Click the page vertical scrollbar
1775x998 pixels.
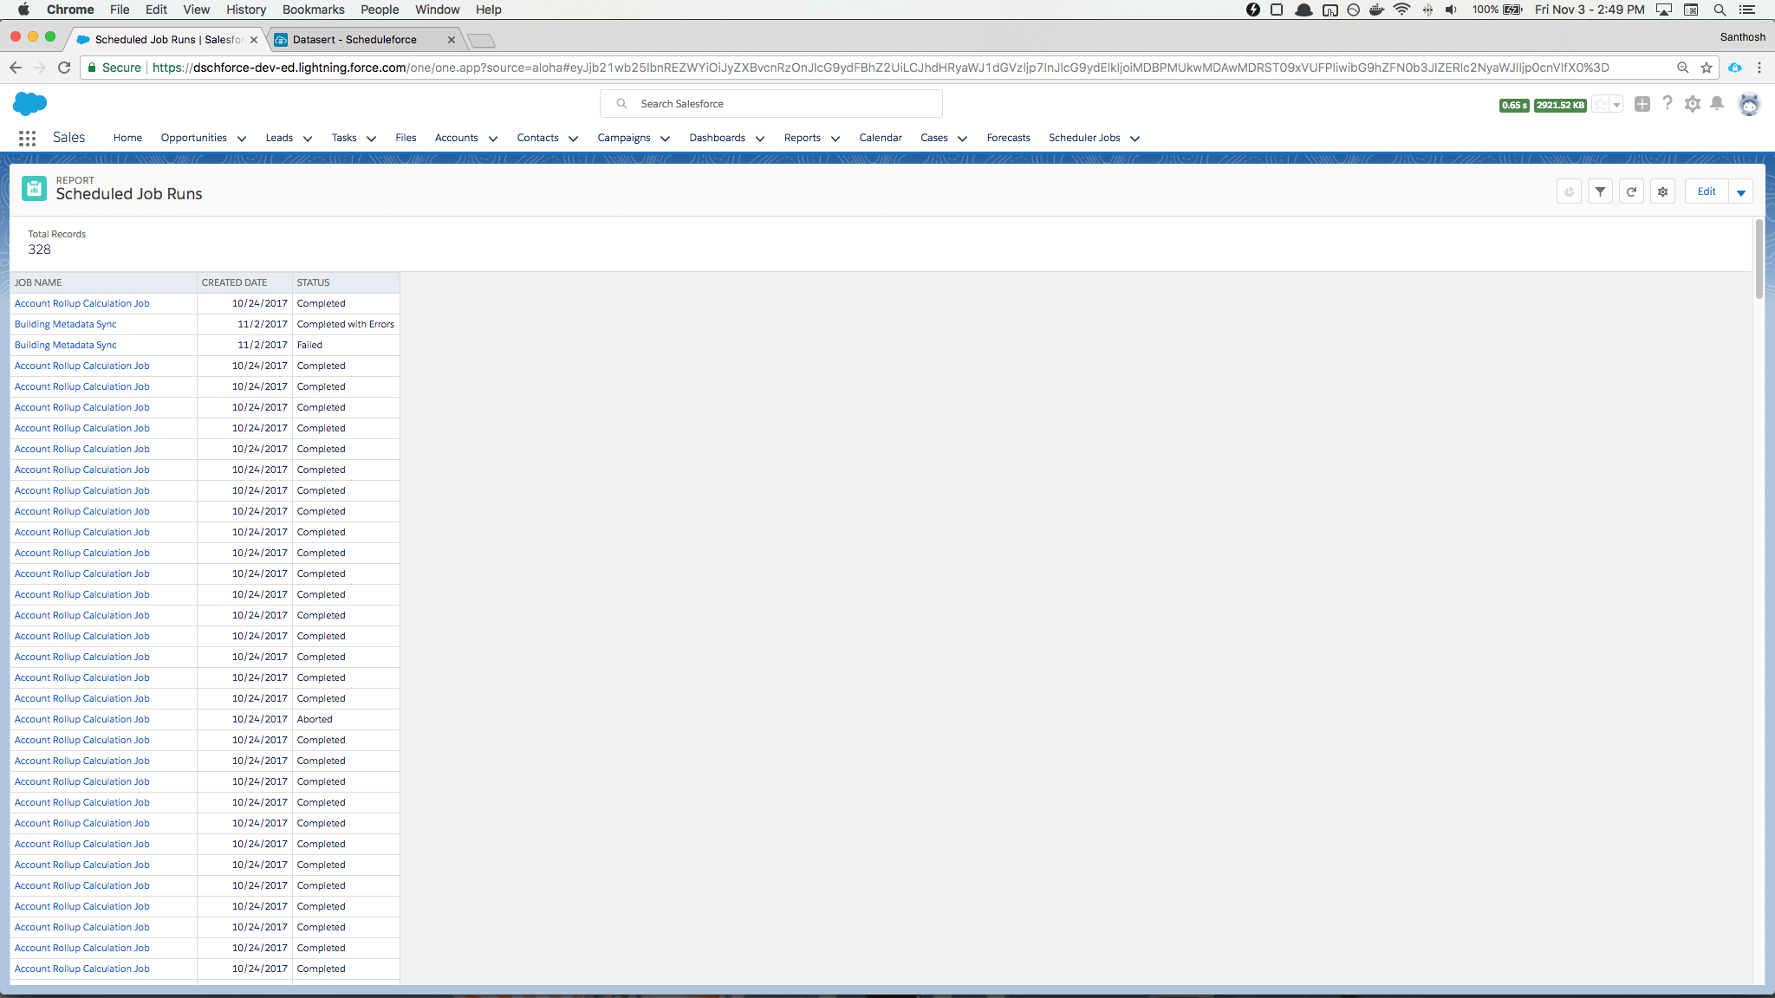1759,260
